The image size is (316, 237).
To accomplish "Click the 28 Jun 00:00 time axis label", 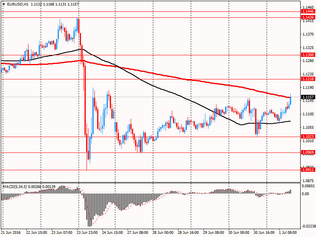I will click(163, 233).
